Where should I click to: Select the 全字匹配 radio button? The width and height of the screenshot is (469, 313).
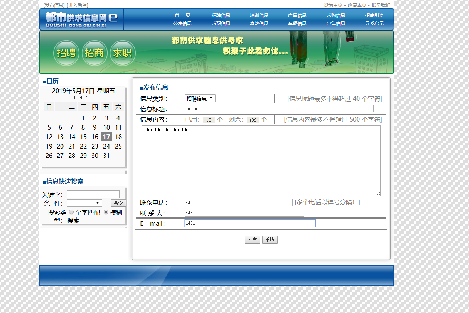71,212
